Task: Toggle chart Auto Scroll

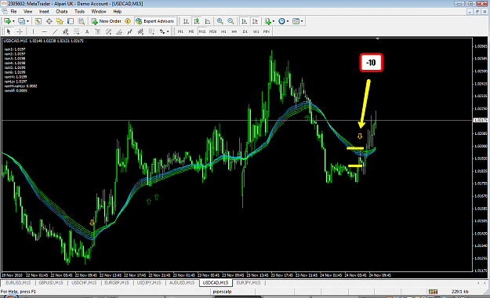Action: (245, 21)
